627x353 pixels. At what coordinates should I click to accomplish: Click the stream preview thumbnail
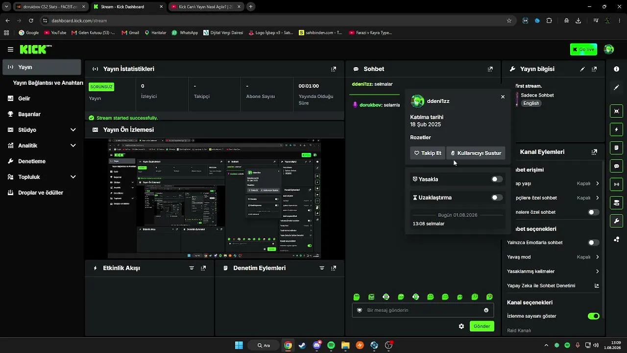pos(215,198)
